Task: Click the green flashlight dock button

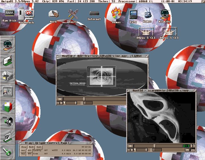Action: 8,152
